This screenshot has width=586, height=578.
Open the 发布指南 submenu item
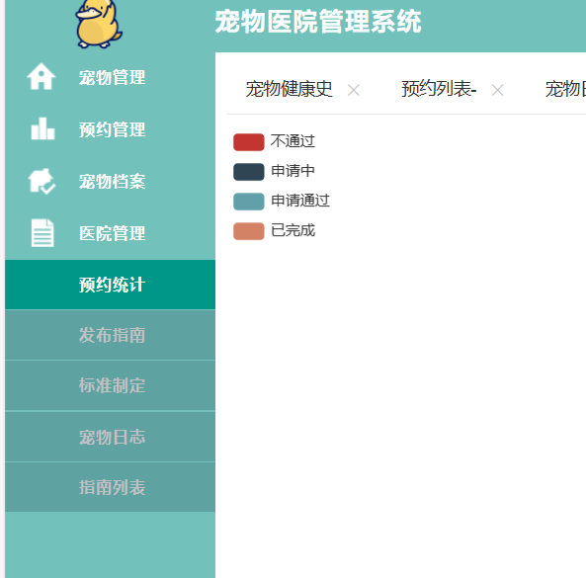(x=111, y=335)
